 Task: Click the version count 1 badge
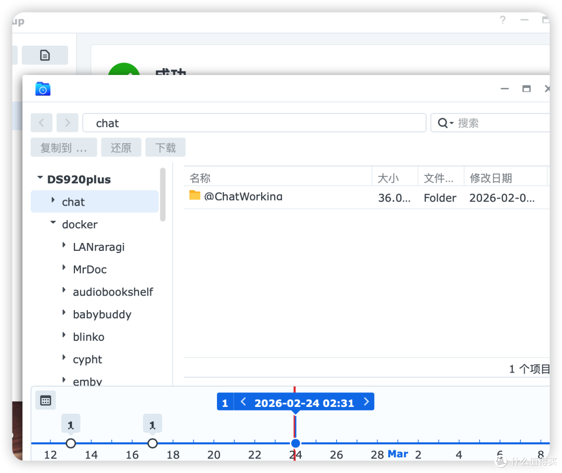(x=225, y=402)
